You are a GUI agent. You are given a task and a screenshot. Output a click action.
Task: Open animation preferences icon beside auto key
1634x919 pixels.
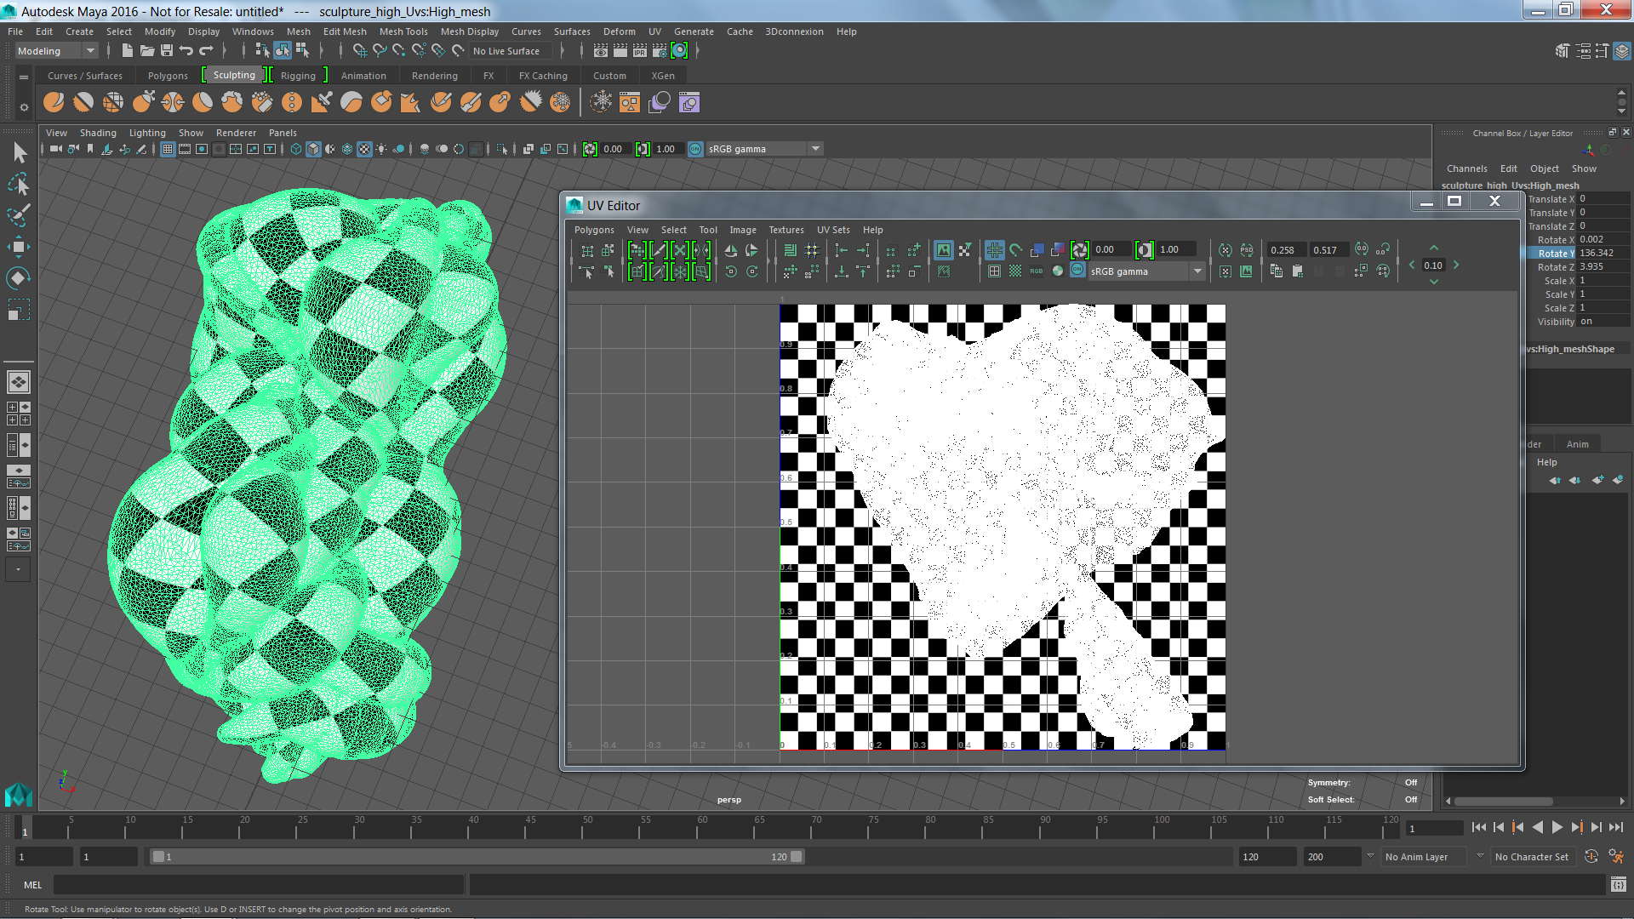point(1616,857)
